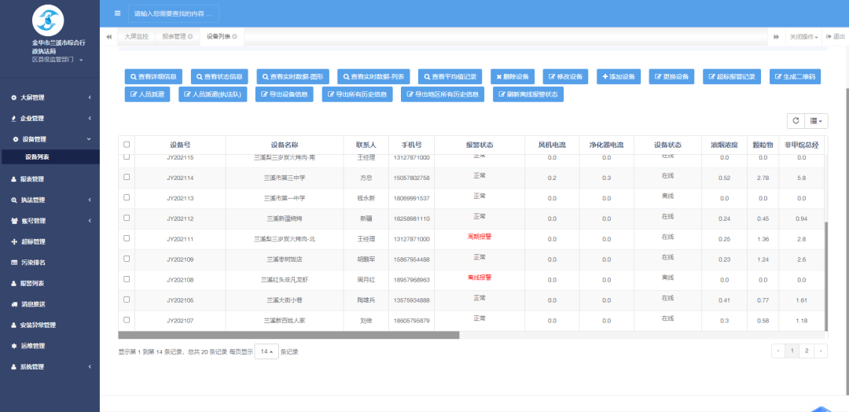The image size is (849, 412).
Task: Click 生成二维码 button
Action: (x=795, y=76)
